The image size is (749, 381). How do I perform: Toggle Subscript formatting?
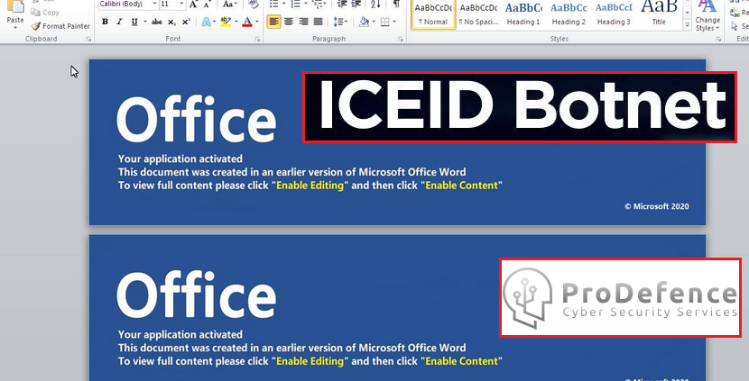click(172, 22)
